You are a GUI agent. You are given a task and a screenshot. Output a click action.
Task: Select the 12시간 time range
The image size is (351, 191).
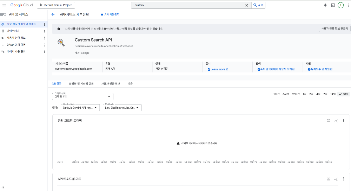point(296,94)
